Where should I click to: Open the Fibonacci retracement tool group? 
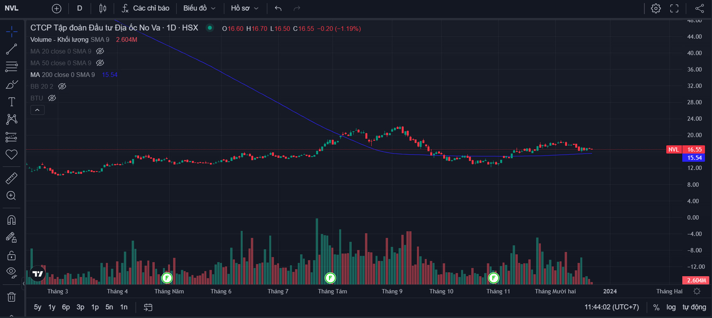tap(11, 67)
